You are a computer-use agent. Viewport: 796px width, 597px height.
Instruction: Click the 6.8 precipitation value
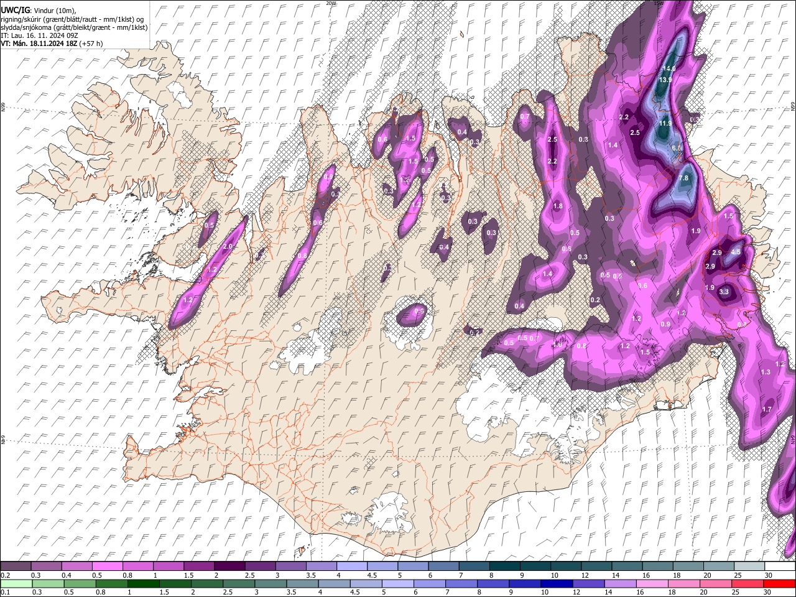tap(677, 149)
